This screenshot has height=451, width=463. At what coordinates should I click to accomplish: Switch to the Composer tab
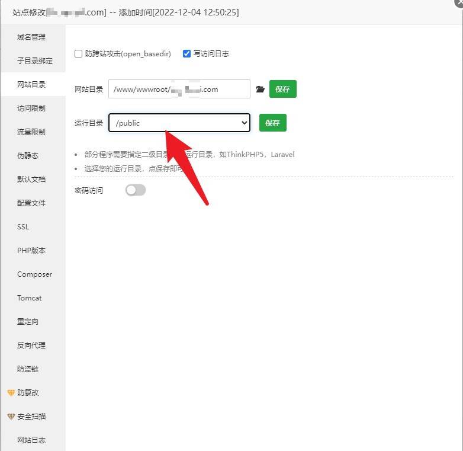coord(34,274)
